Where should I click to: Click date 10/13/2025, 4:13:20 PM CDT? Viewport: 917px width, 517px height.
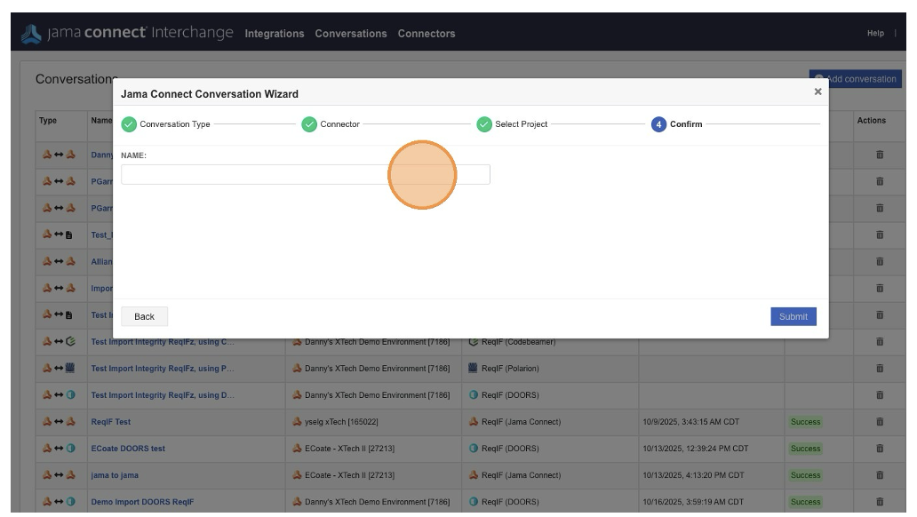pyautogui.click(x=693, y=475)
